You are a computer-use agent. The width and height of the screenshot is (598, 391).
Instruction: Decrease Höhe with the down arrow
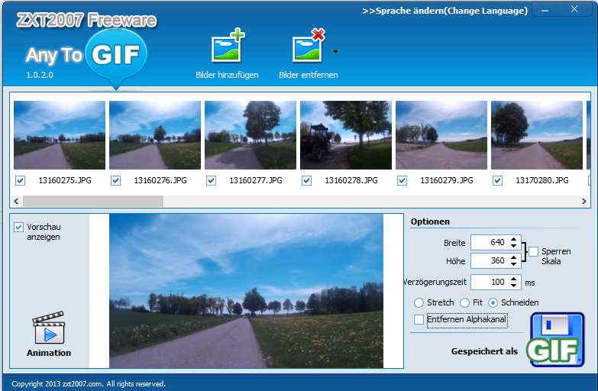click(x=514, y=265)
